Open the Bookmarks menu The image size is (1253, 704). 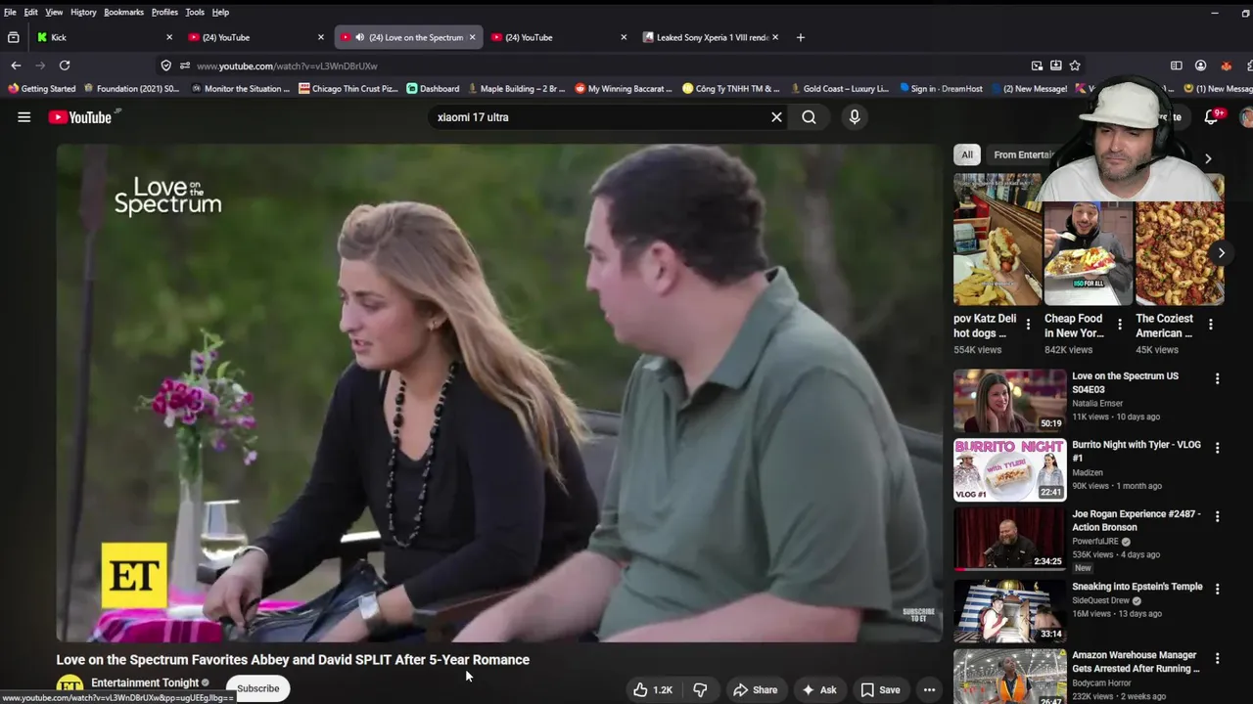point(123,12)
